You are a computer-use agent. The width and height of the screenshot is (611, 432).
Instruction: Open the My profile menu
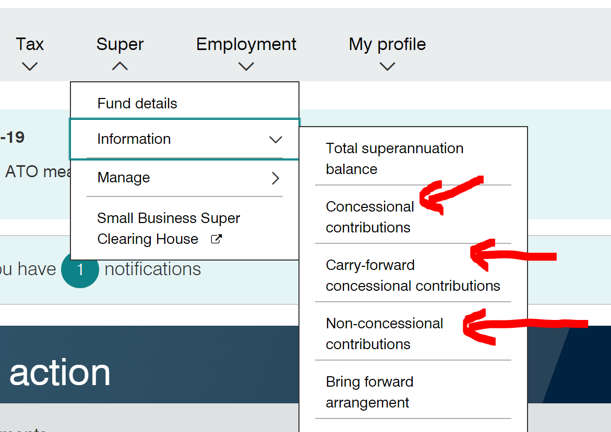pyautogui.click(x=387, y=44)
